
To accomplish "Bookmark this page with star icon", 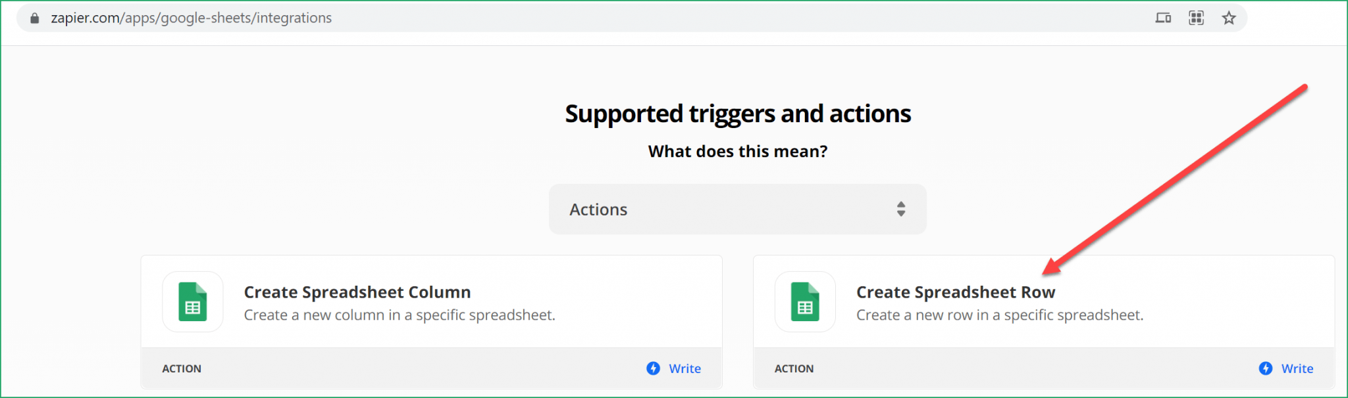I will coord(1229,18).
